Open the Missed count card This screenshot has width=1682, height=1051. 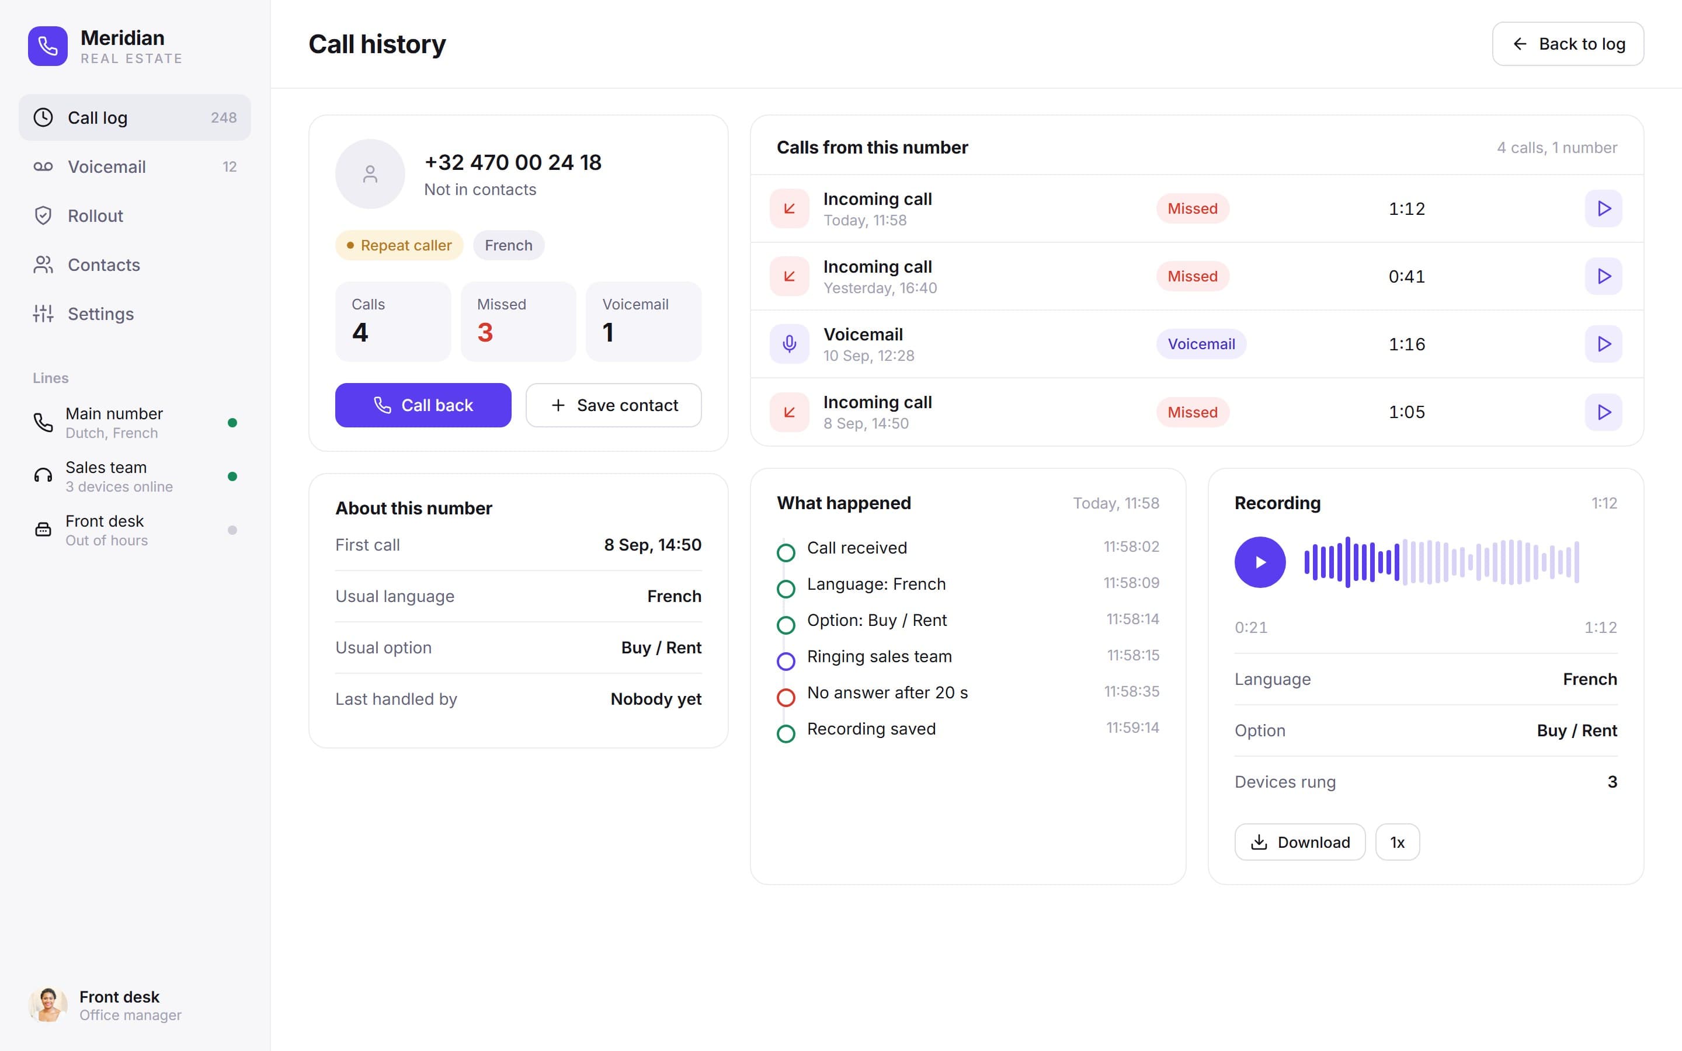[518, 321]
